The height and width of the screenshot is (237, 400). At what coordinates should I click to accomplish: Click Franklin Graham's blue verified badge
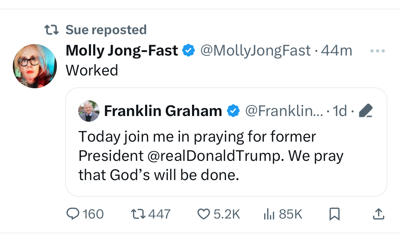pos(233,111)
